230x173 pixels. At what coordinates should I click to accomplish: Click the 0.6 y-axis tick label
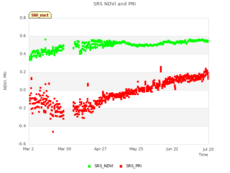pos(23,36)
